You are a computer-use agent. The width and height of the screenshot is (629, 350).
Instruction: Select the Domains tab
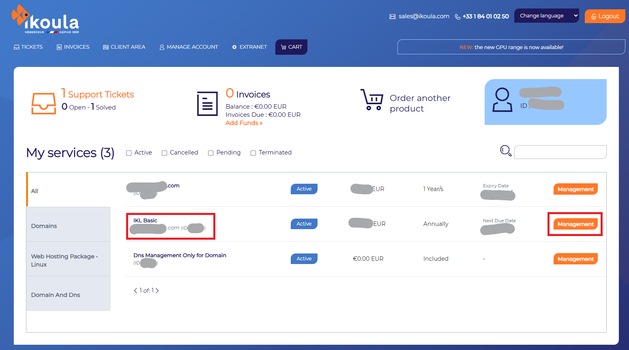pos(68,224)
